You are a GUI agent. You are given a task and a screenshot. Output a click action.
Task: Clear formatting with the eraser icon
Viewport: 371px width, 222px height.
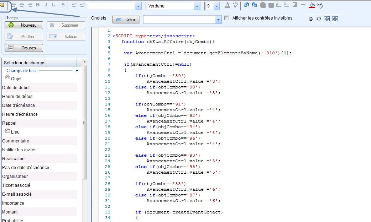[x=320, y=5]
